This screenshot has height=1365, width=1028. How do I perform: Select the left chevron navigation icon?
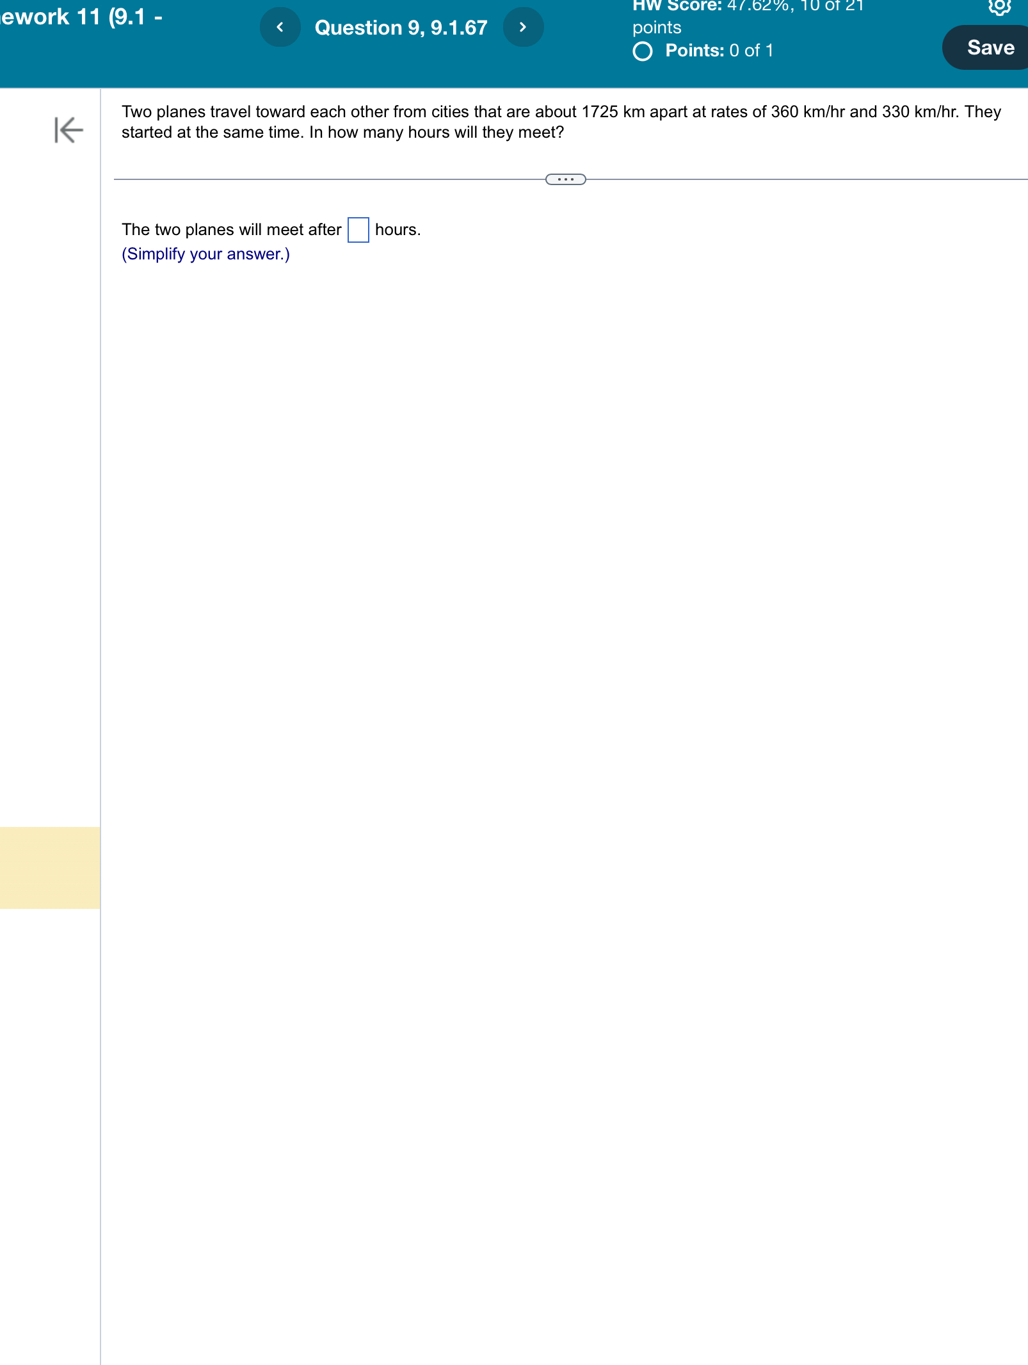tap(280, 27)
